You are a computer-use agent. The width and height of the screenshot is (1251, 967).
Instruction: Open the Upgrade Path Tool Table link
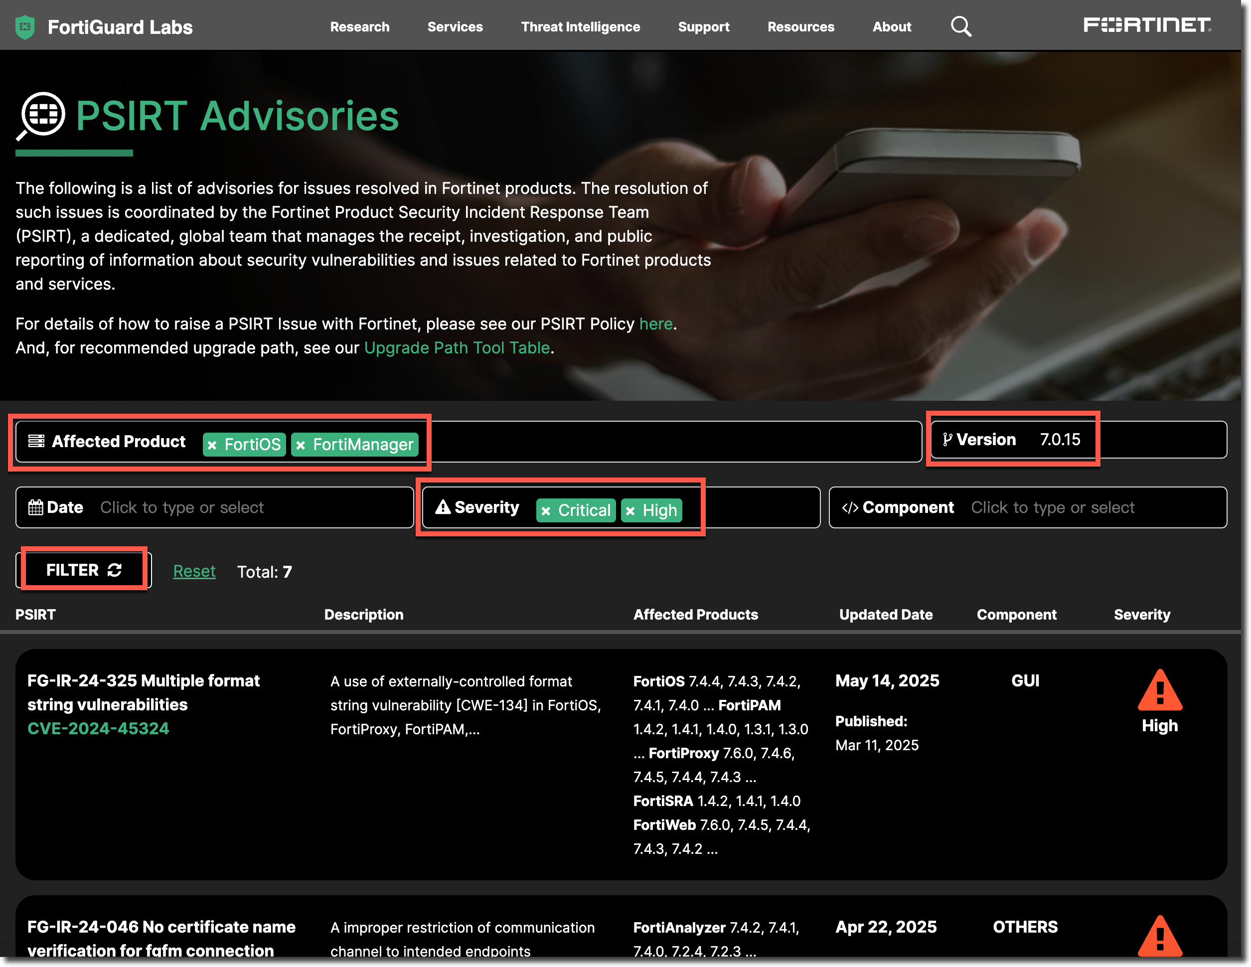(x=457, y=348)
